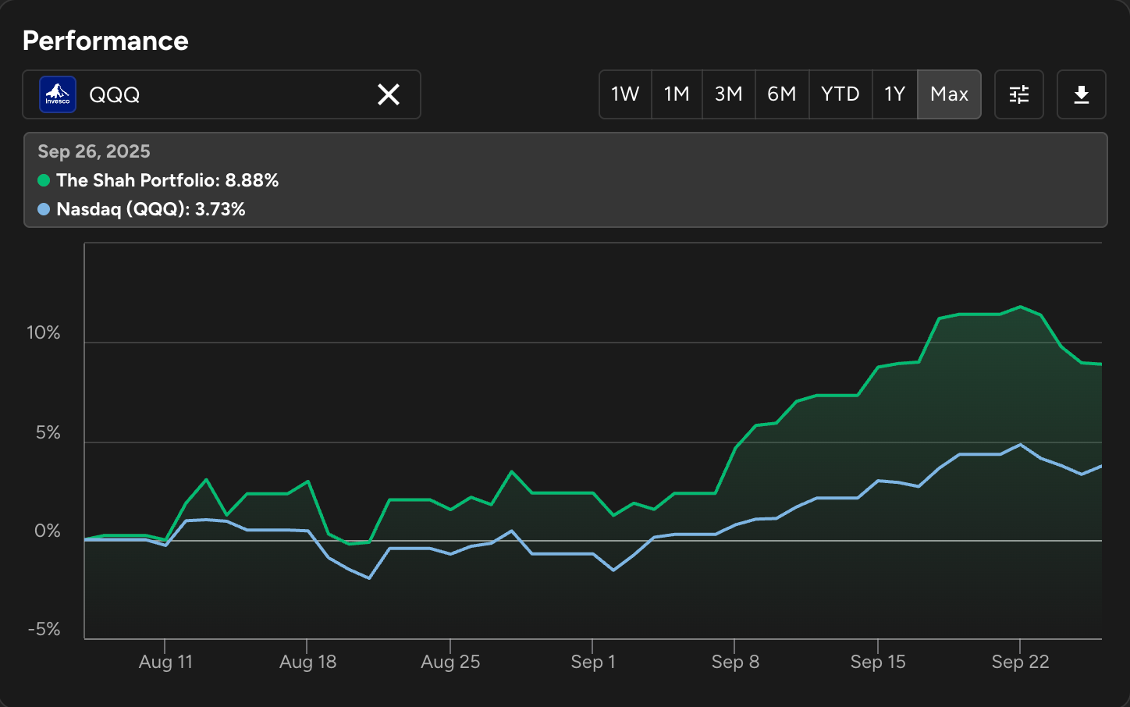
Task: Select the 1W time range
Action: (x=625, y=94)
